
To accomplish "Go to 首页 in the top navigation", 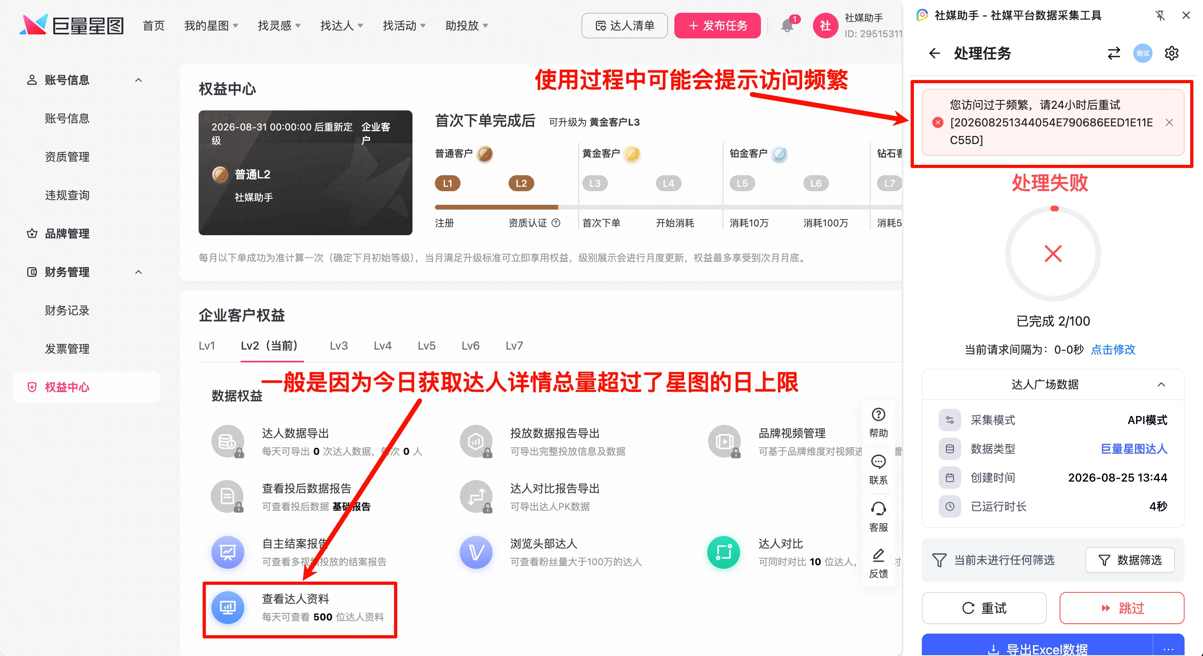I will click(154, 26).
